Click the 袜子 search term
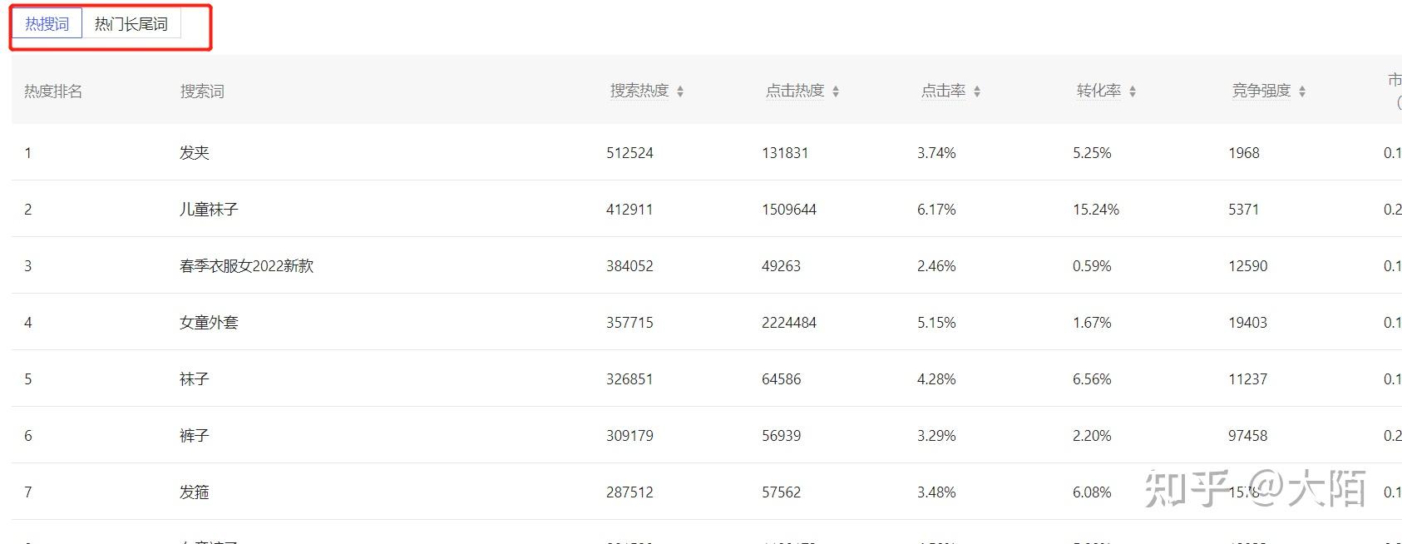The image size is (1402, 544). (x=195, y=379)
